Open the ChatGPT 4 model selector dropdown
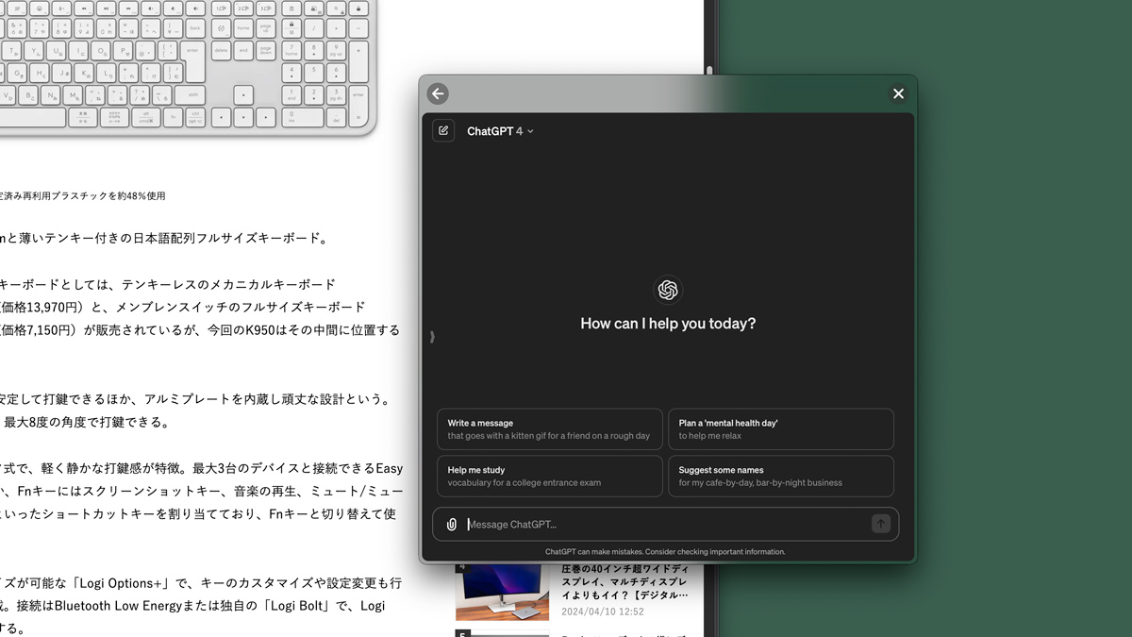Screen dimensions: 1132x637 pyautogui.click(x=500, y=131)
